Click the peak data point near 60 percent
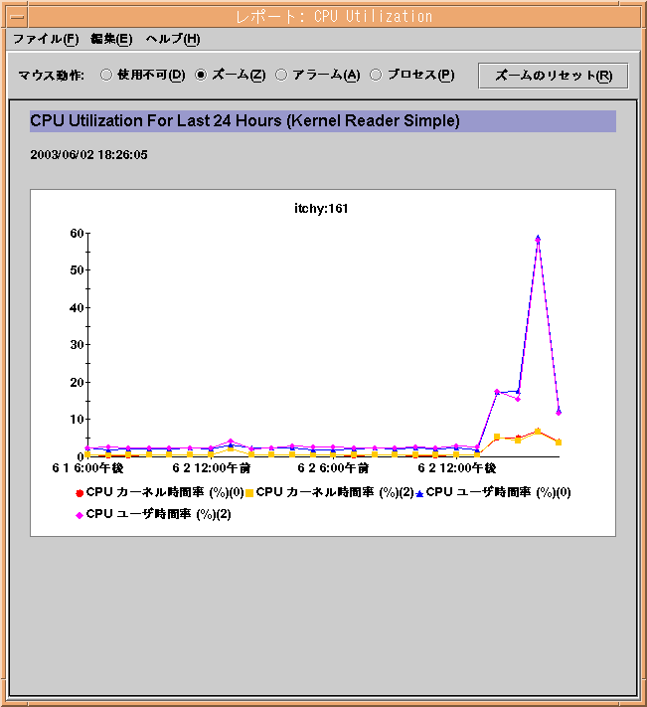 tap(538, 238)
